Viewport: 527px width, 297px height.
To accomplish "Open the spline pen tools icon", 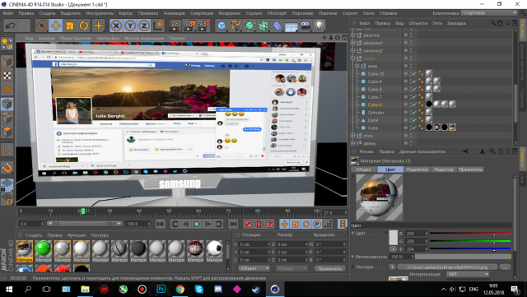I will (x=236, y=26).
